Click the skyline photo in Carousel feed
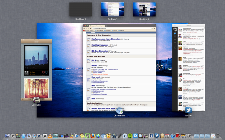This screenshot has width=225, height=140. [37, 58]
